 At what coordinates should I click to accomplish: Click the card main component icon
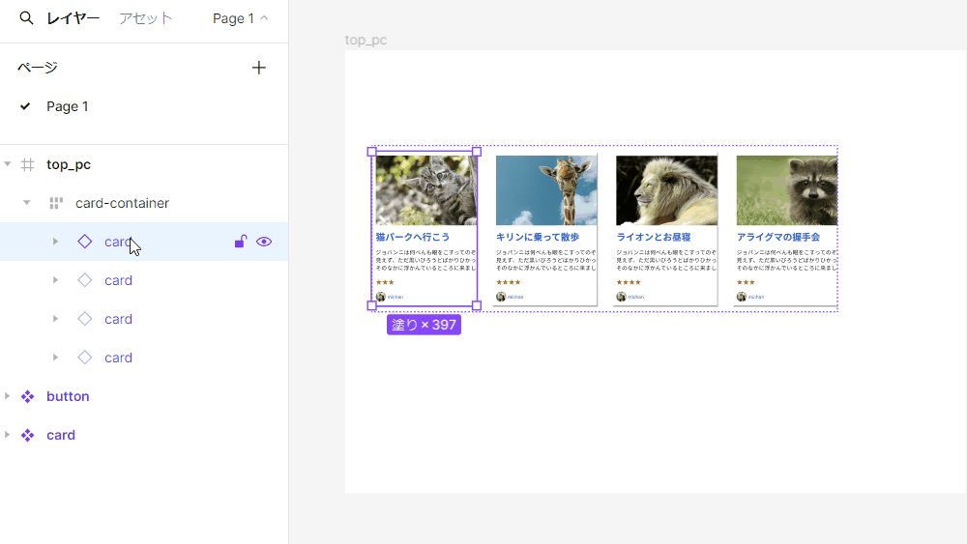(28, 435)
